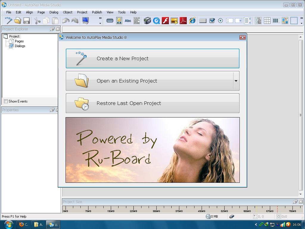
Task: Insert an Input field object icon
Action: tap(230, 21)
